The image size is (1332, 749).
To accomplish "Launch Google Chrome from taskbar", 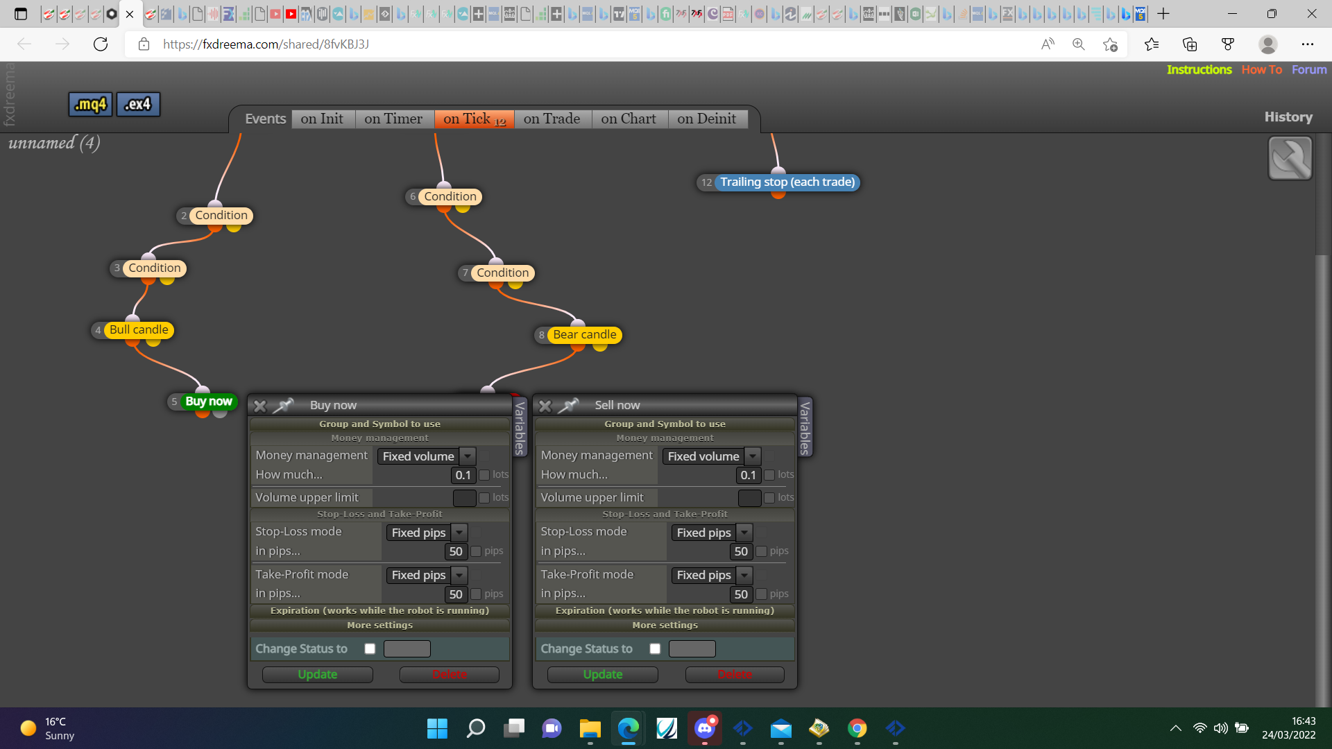I will [857, 728].
